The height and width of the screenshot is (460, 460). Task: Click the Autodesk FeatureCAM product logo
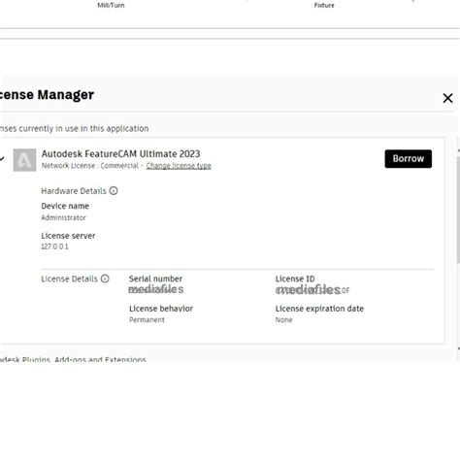tap(24, 160)
